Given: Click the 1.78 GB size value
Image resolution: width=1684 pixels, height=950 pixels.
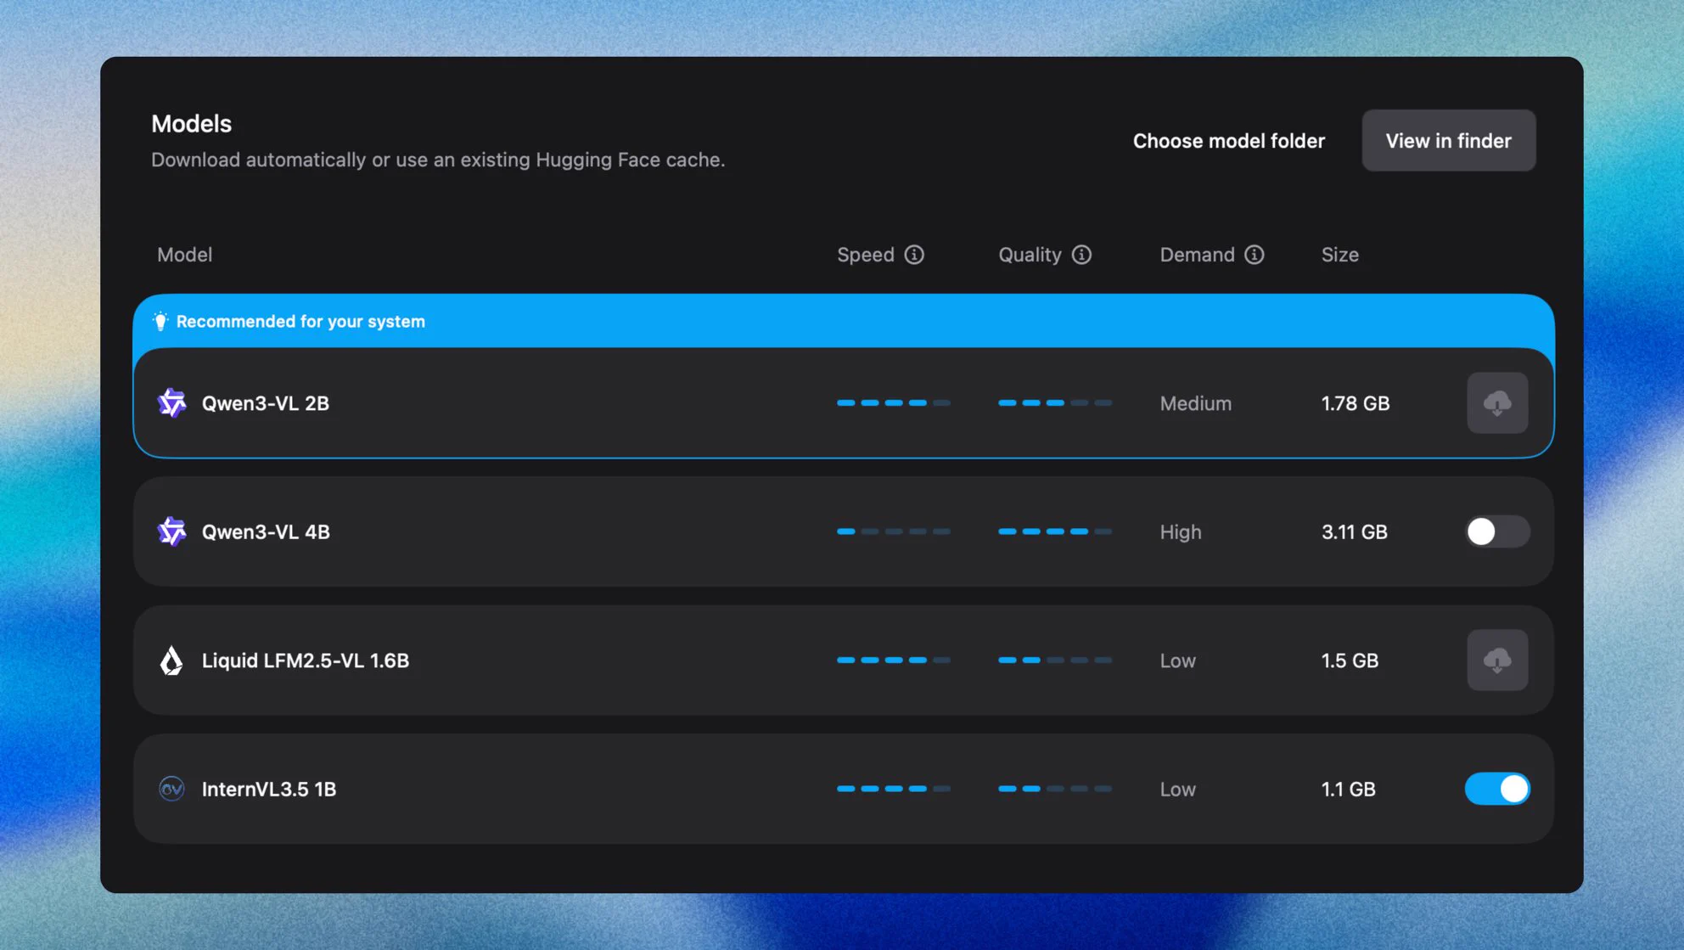Looking at the screenshot, I should (x=1356, y=403).
